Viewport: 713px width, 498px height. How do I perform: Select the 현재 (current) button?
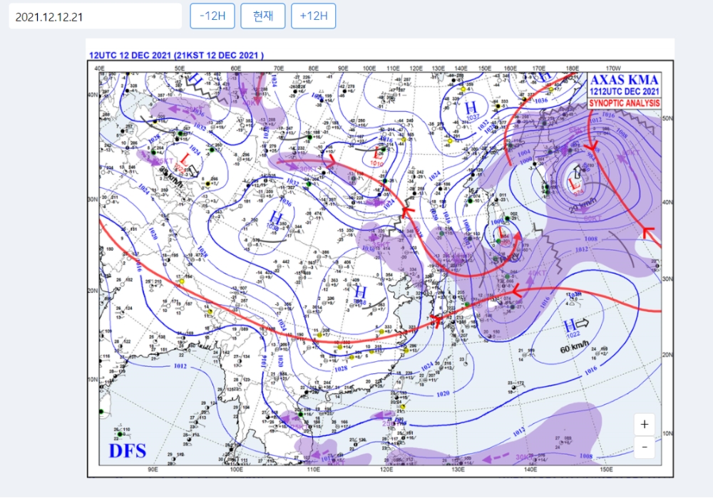click(263, 16)
